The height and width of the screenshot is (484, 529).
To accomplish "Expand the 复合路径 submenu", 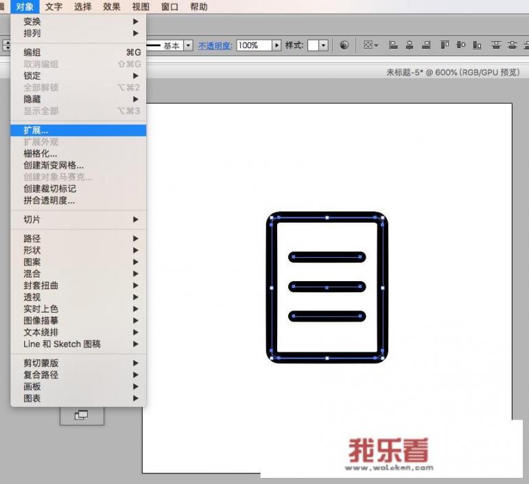I will point(78,375).
